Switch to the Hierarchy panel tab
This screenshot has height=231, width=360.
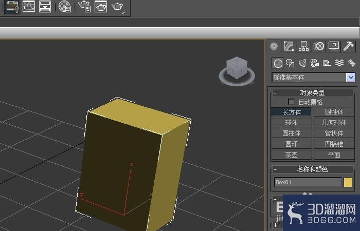(303, 46)
